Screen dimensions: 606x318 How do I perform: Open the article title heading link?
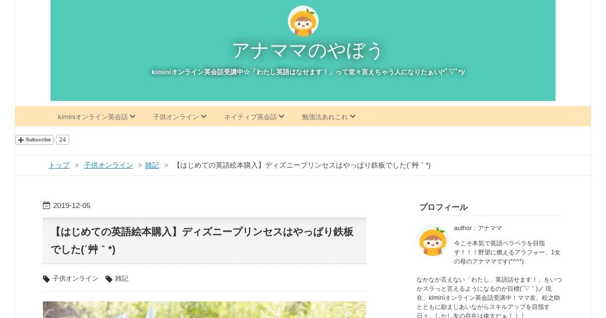pyautogui.click(x=202, y=241)
